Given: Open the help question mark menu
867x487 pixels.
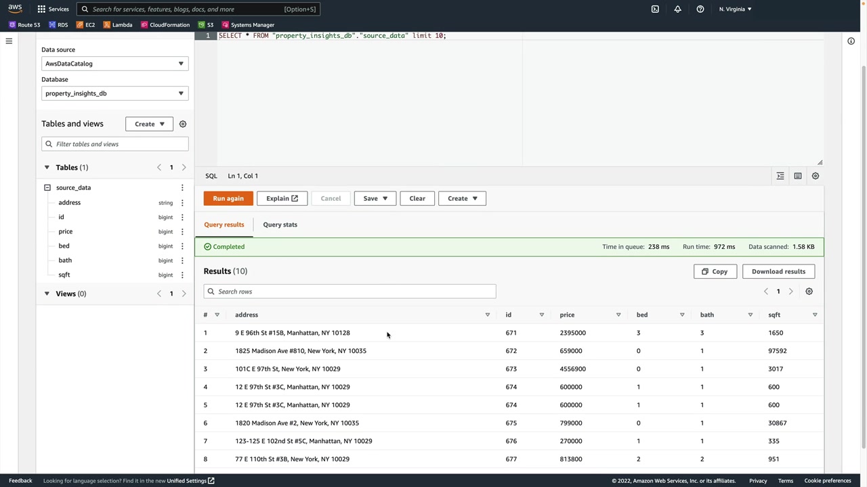Looking at the screenshot, I should [700, 9].
